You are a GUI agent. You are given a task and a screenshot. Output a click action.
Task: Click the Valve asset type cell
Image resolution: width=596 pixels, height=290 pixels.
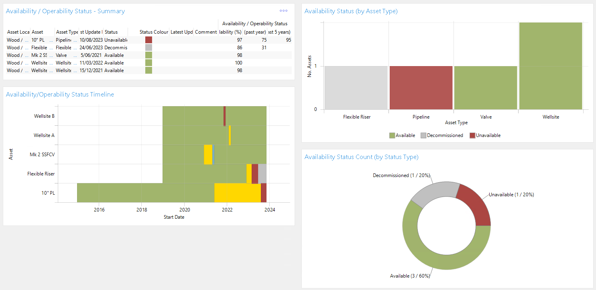pyautogui.click(x=61, y=55)
